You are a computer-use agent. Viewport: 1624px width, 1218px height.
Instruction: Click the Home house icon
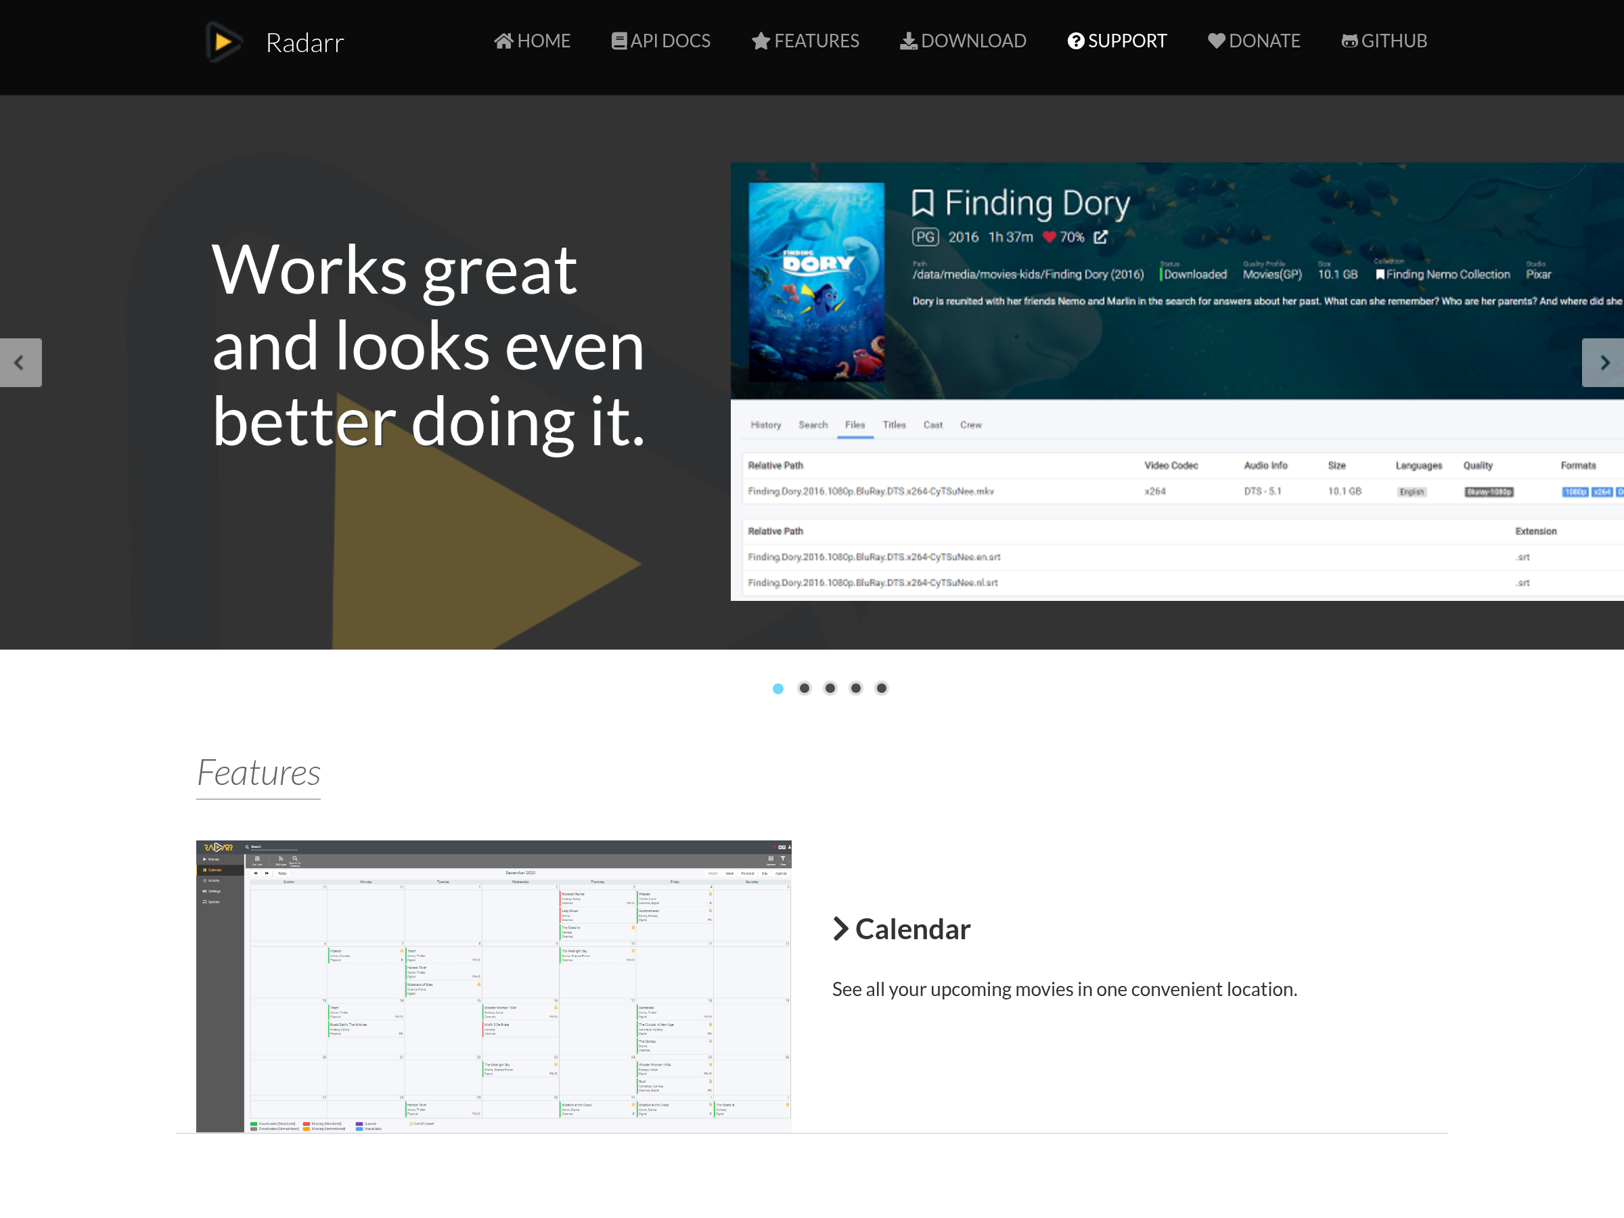pos(503,41)
